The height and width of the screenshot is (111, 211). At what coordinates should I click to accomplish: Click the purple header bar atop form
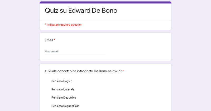(x=105, y=2)
